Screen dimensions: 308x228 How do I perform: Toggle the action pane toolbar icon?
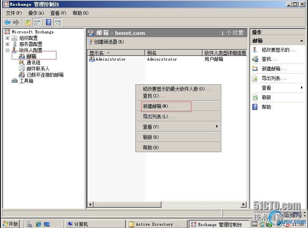58,22
